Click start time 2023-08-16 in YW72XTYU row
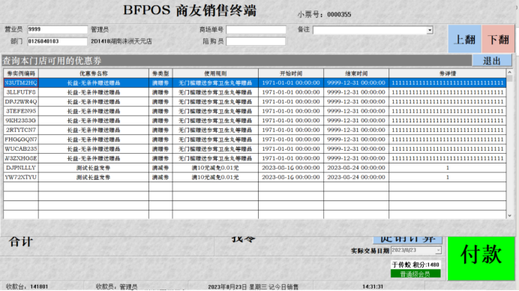This screenshot has height=291, width=519. tap(291, 177)
